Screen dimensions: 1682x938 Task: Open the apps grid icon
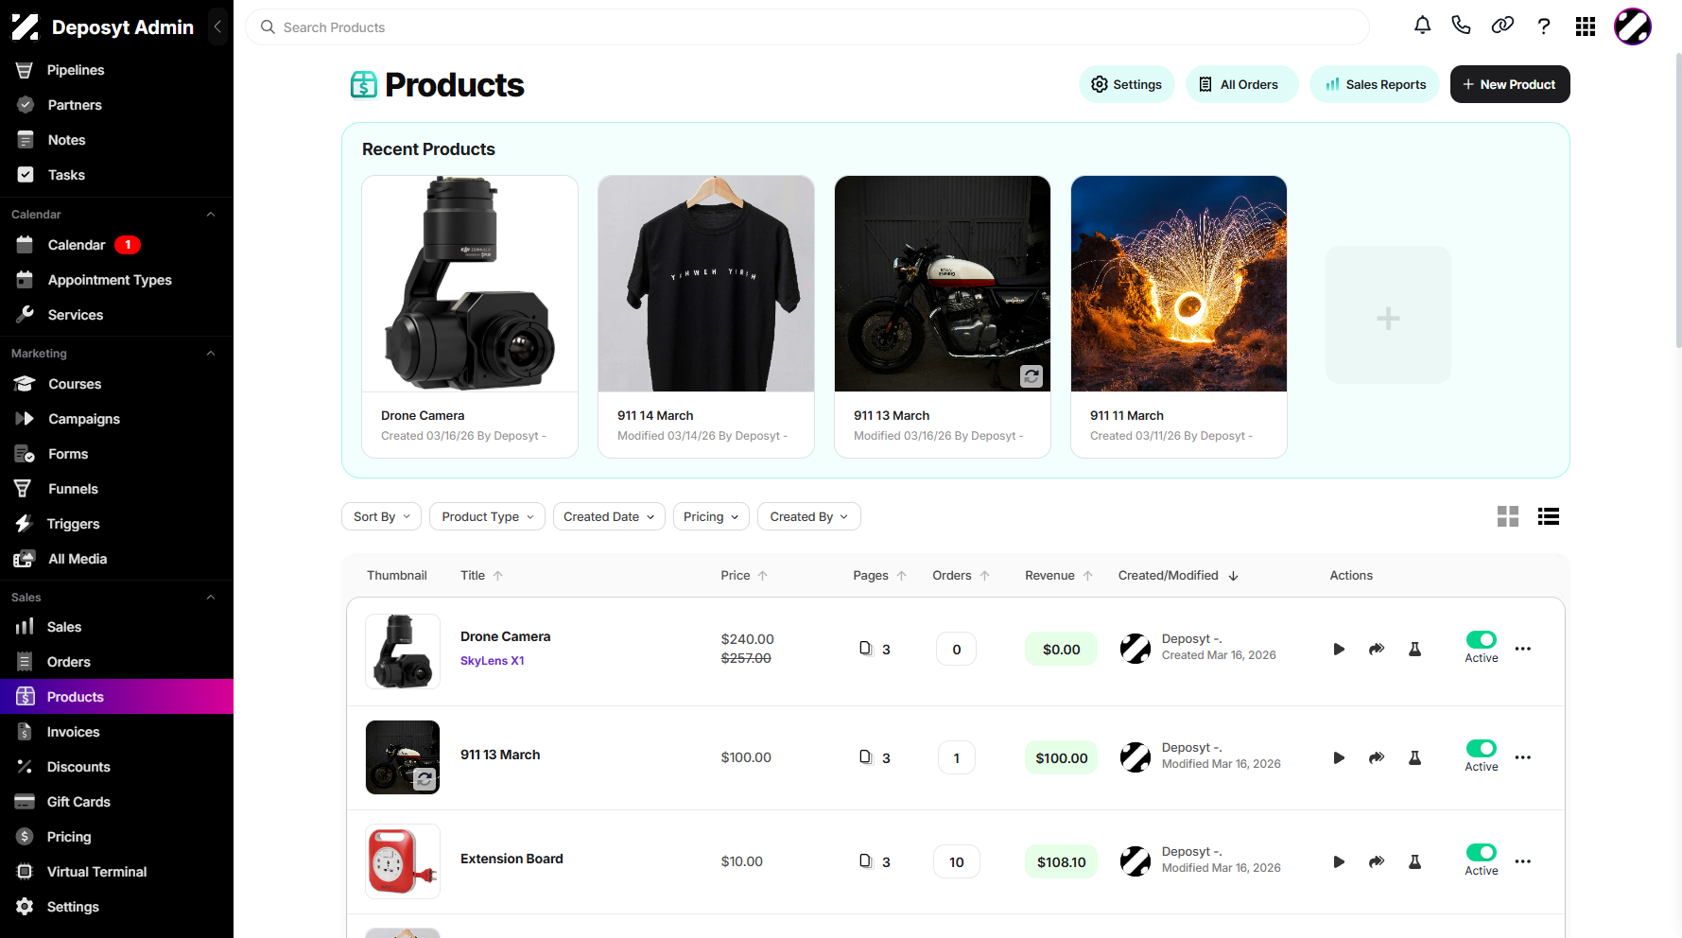point(1586,26)
